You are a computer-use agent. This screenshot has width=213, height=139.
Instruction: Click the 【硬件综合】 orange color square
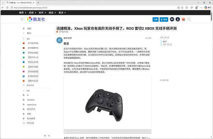[24, 81]
